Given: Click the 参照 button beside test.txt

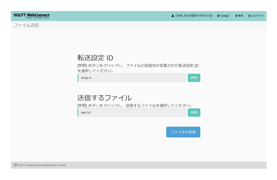Looking at the screenshot, I should 194,112.
